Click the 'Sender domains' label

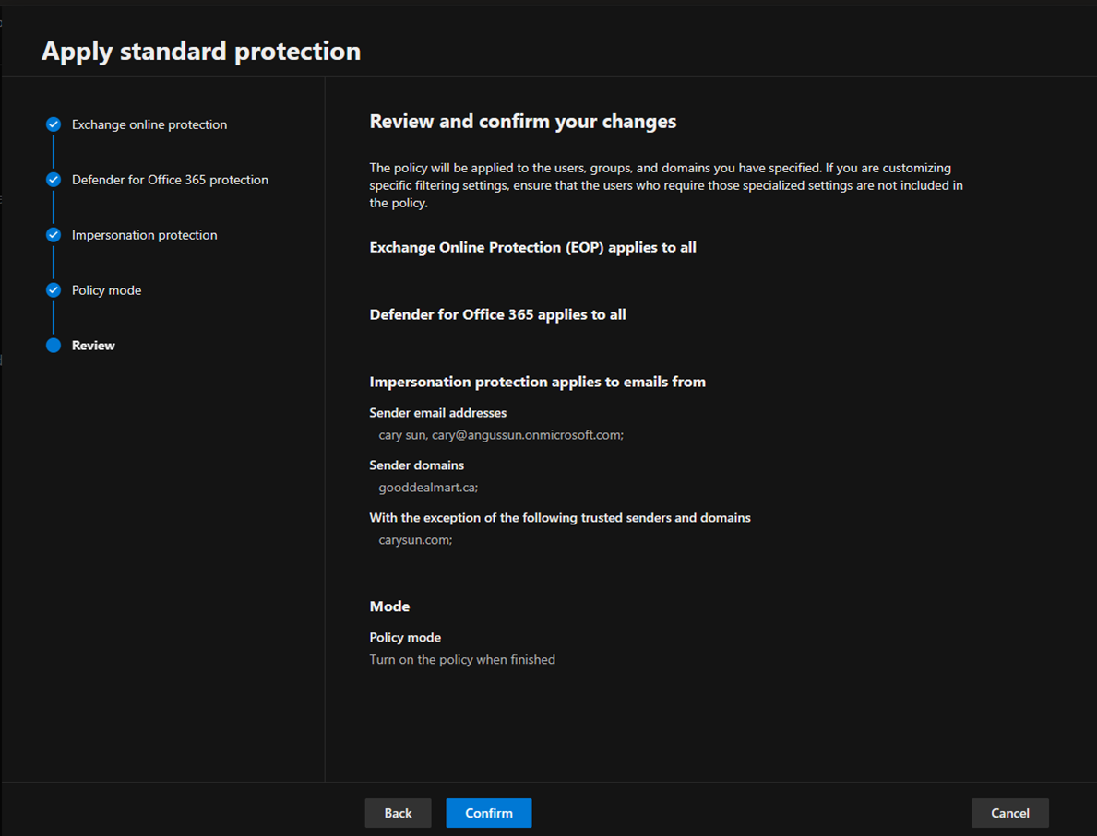pyautogui.click(x=416, y=465)
